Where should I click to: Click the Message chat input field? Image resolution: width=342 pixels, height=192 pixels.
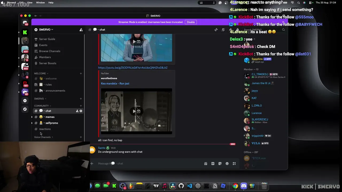150,163
